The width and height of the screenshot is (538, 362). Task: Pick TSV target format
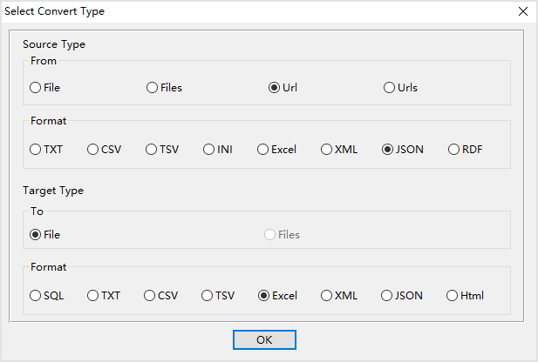pyautogui.click(x=208, y=296)
